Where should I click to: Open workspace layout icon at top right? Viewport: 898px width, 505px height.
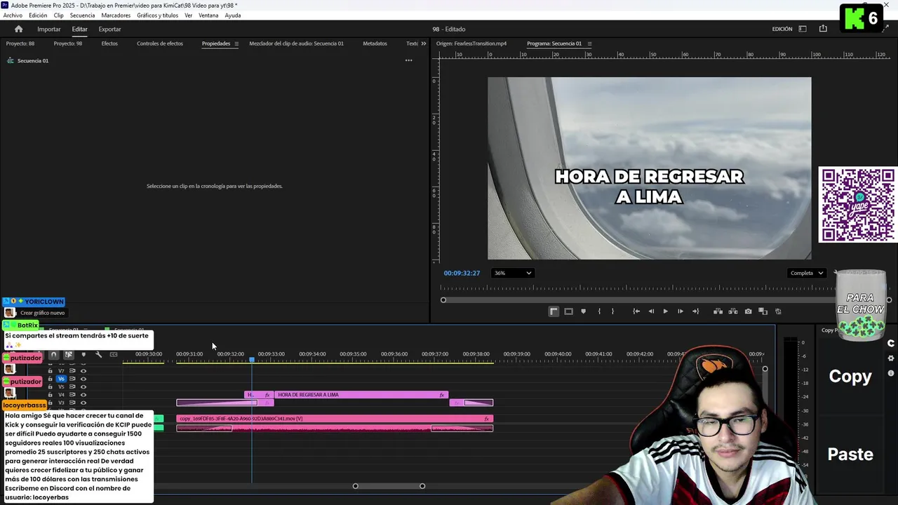[x=803, y=29]
